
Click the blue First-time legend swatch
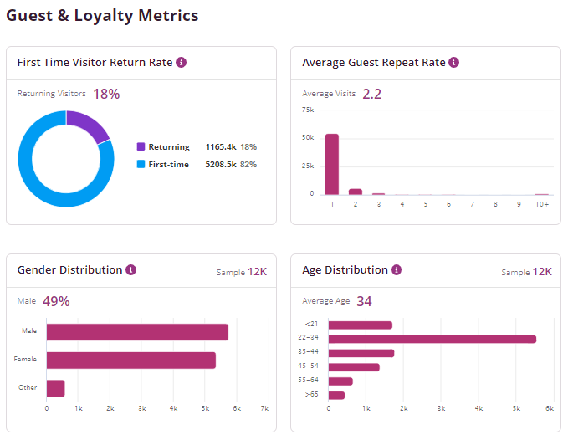click(x=141, y=165)
